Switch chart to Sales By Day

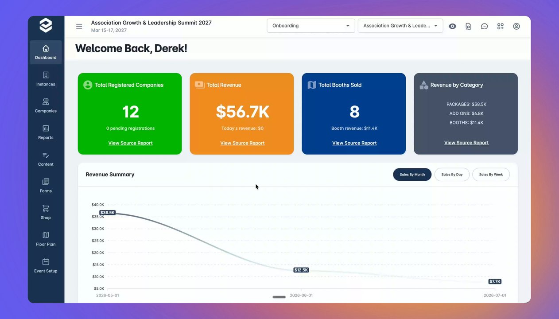452,175
